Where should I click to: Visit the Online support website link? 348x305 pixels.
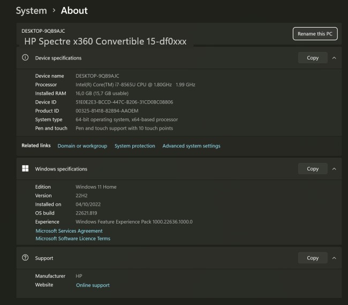[x=93, y=285]
